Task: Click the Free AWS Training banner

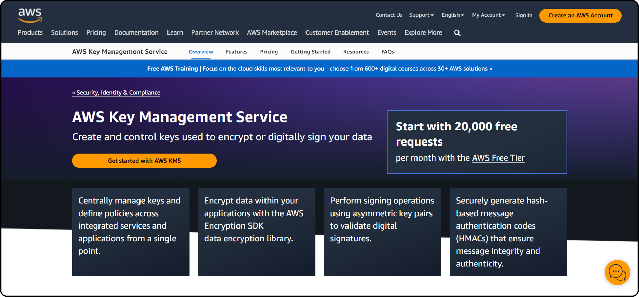Action: click(x=320, y=69)
